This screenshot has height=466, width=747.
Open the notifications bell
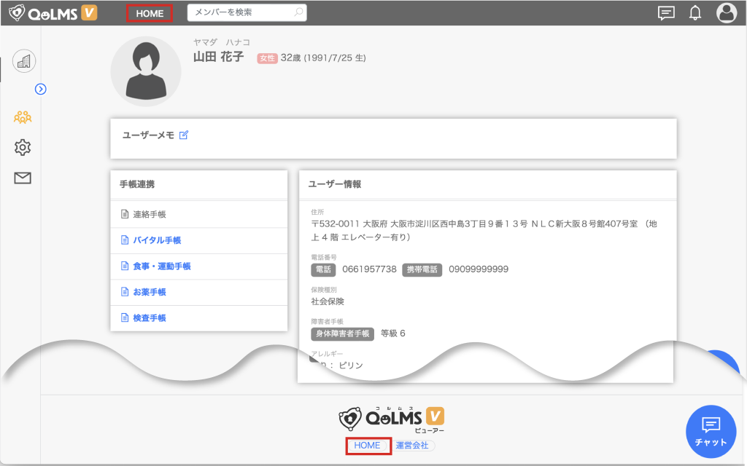[x=695, y=12]
